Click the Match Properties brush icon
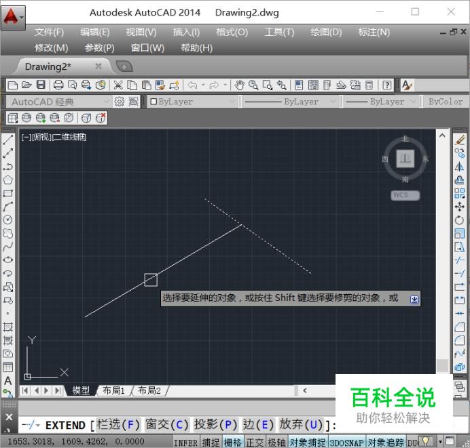 tap(160, 85)
